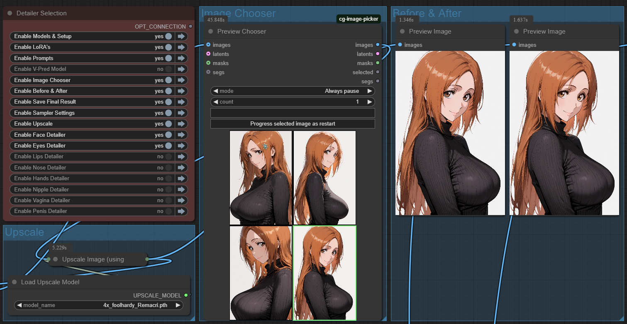627x324 pixels.
Task: Click arrow icon for Enable Upscale row
Action: coord(181,124)
